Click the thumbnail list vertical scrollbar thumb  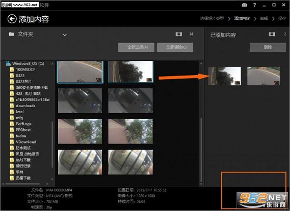201,150
